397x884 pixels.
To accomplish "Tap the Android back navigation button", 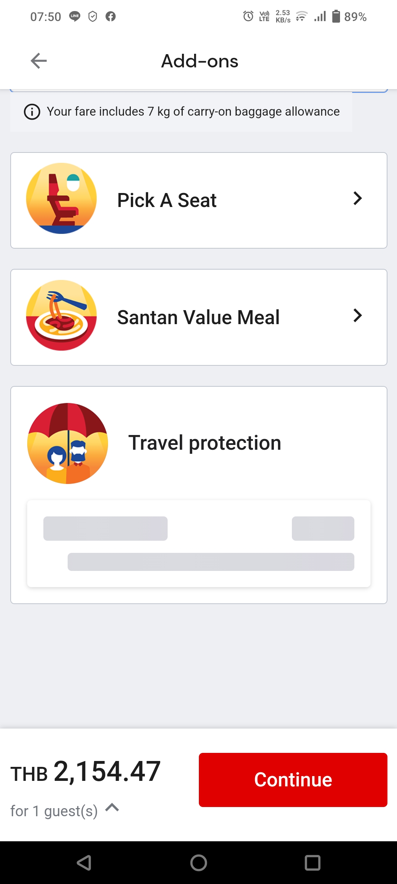I will (x=84, y=863).
